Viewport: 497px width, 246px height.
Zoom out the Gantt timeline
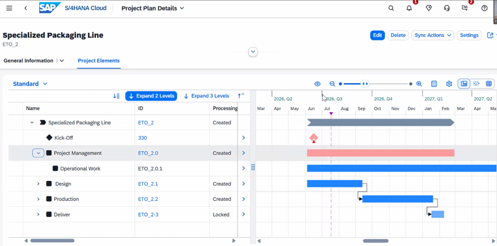pyautogui.click(x=332, y=84)
